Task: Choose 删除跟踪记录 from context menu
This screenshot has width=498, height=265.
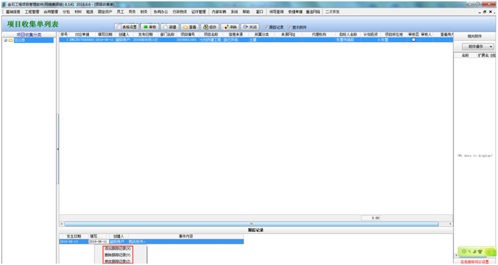Action: tap(117, 255)
